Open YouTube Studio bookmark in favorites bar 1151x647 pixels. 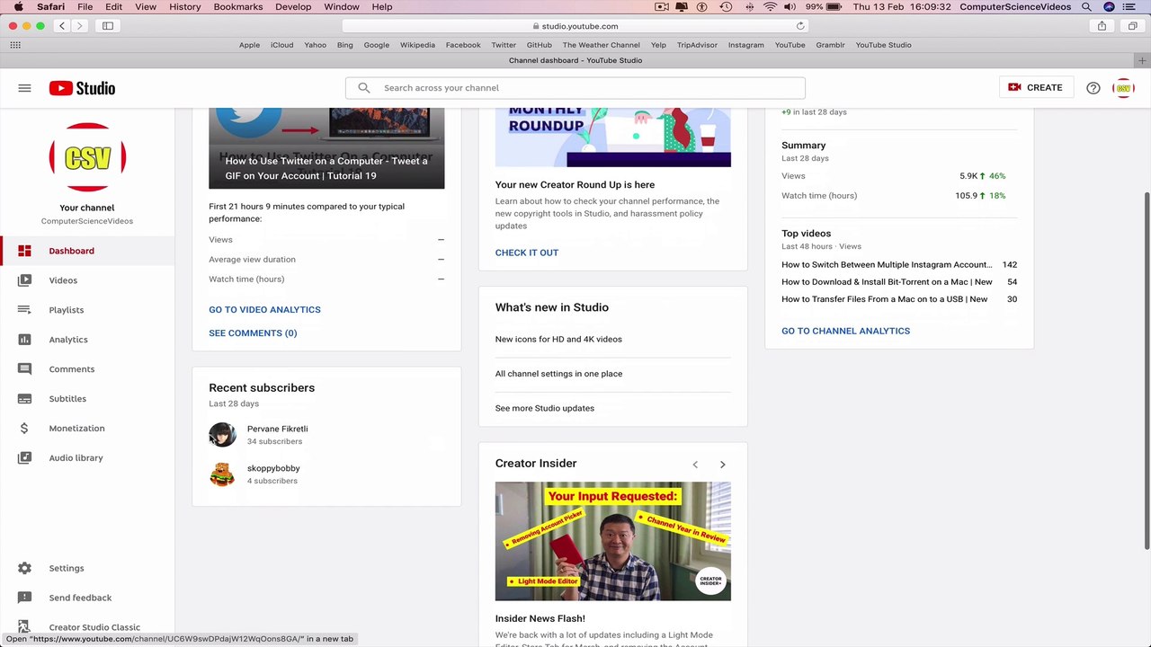click(x=883, y=45)
